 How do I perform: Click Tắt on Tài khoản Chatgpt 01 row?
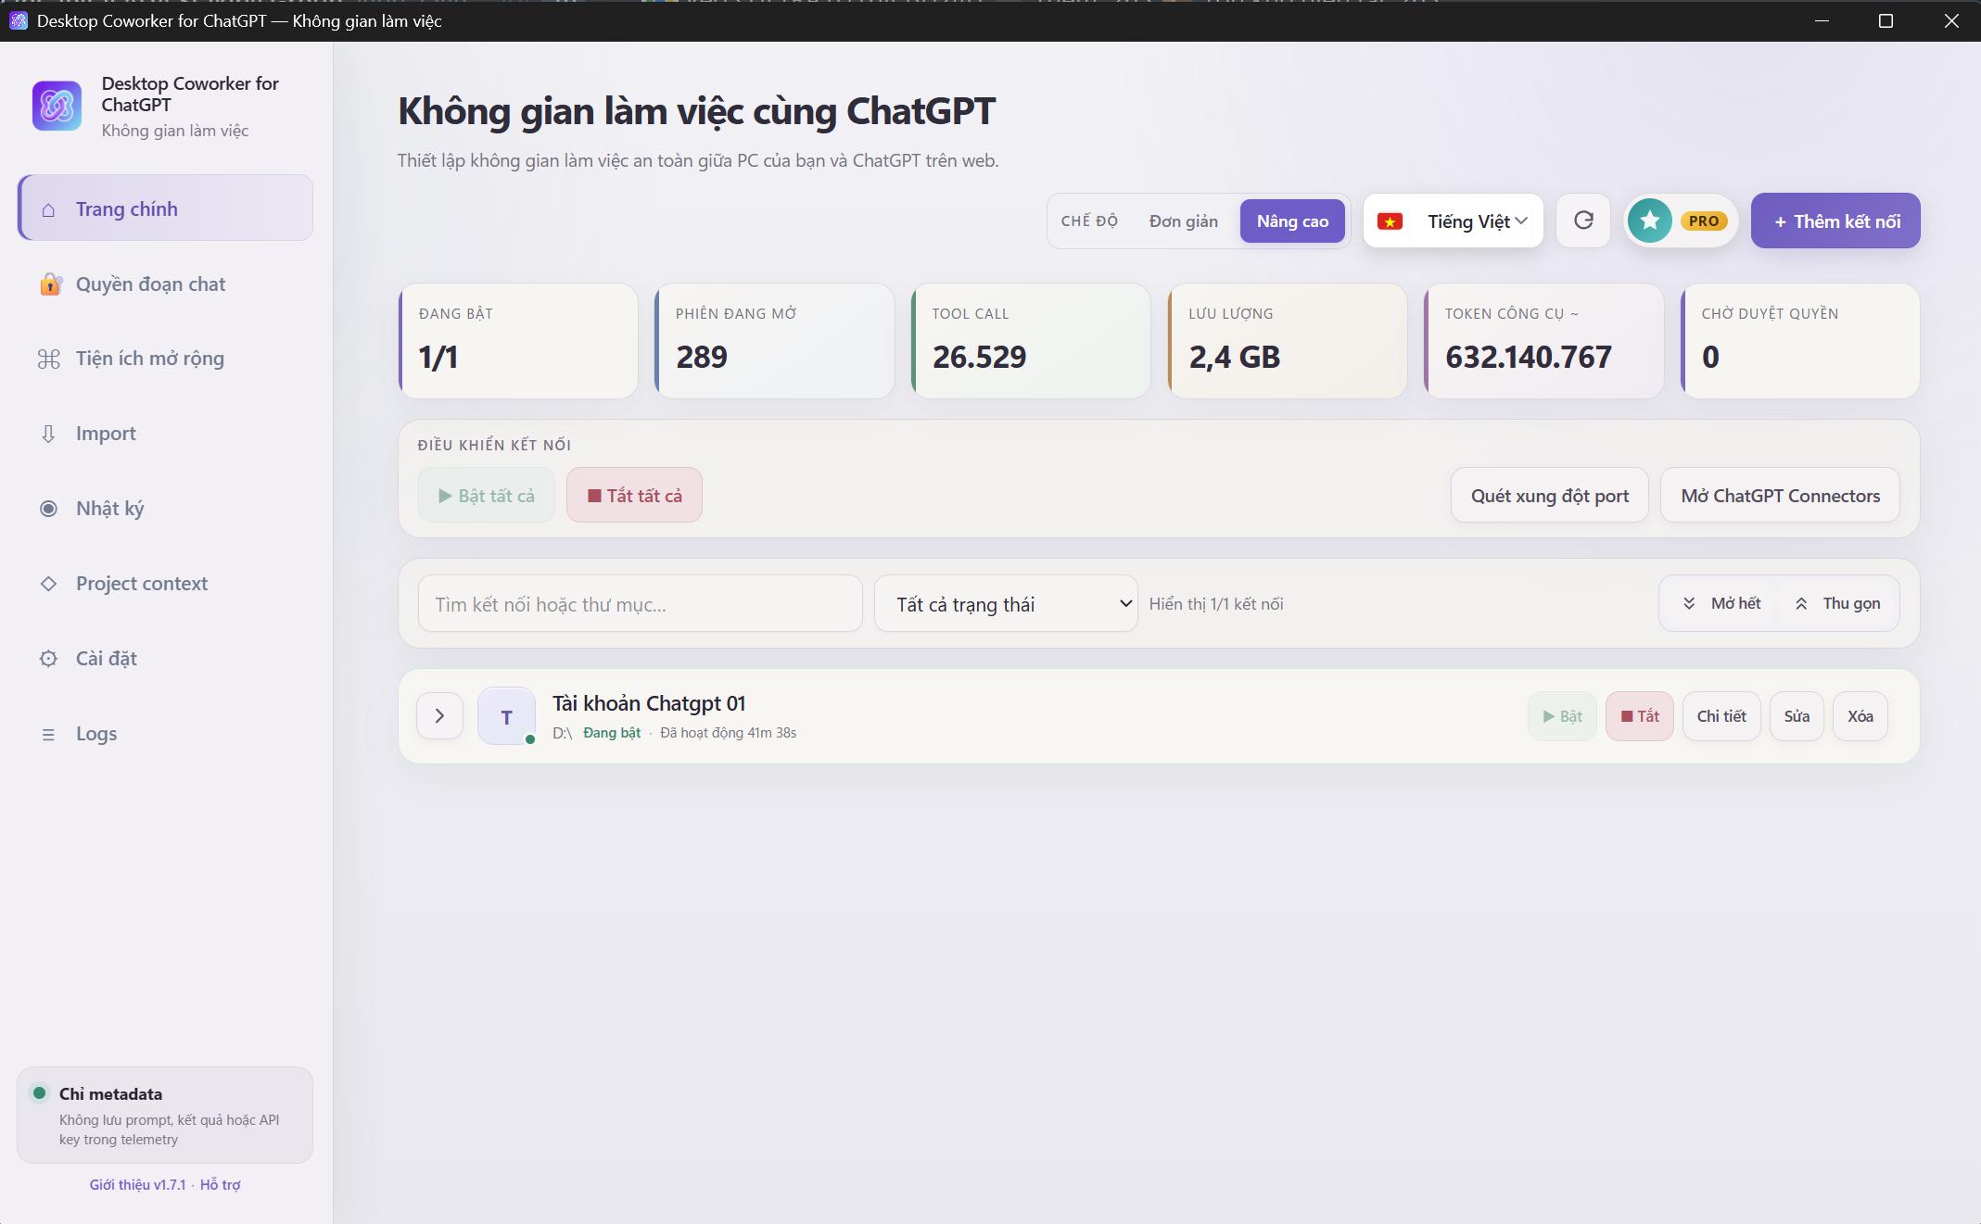[x=1639, y=716]
